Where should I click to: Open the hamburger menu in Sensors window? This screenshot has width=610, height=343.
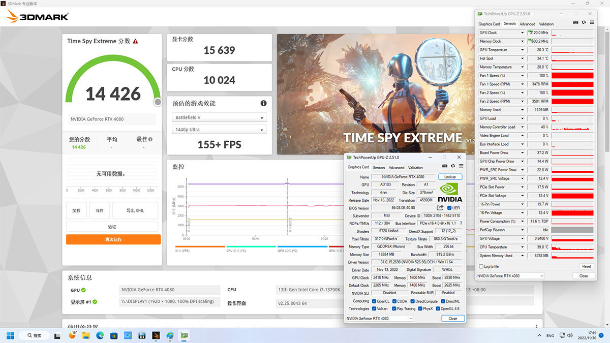click(592, 22)
